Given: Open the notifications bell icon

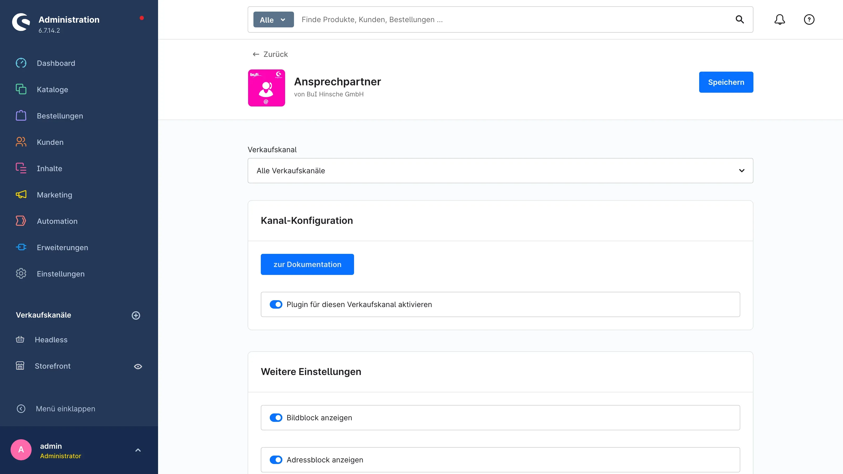Looking at the screenshot, I should click(x=780, y=20).
